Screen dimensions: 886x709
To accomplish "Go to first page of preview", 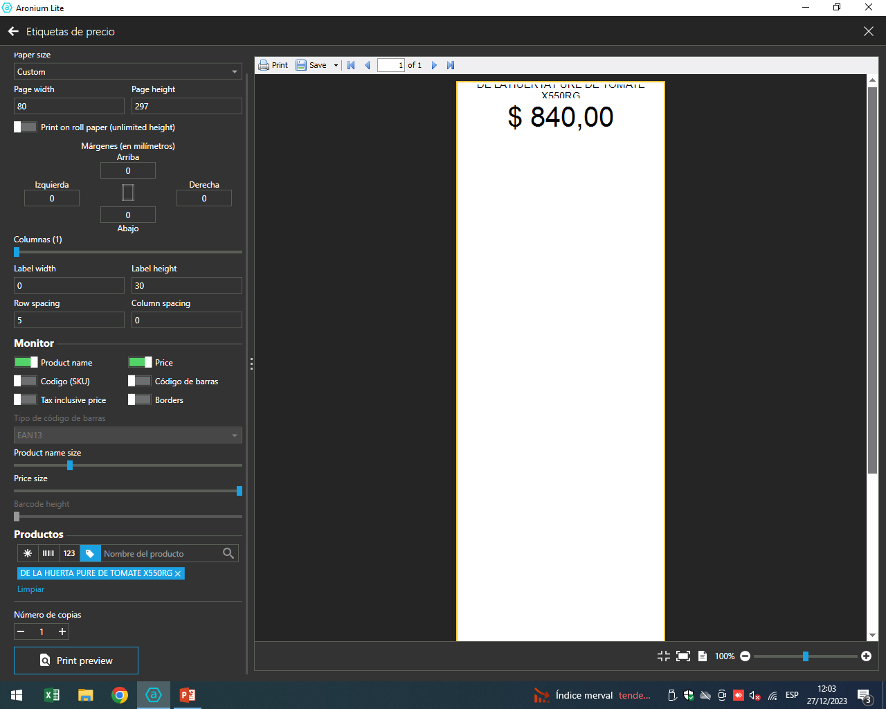I will click(x=351, y=65).
